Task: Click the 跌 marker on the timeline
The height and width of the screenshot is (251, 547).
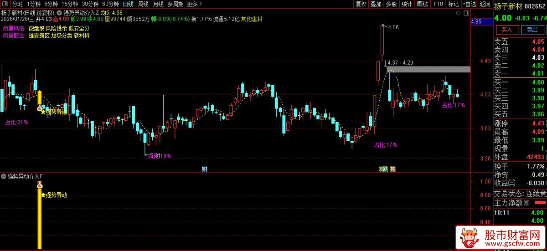Action: pos(385,169)
